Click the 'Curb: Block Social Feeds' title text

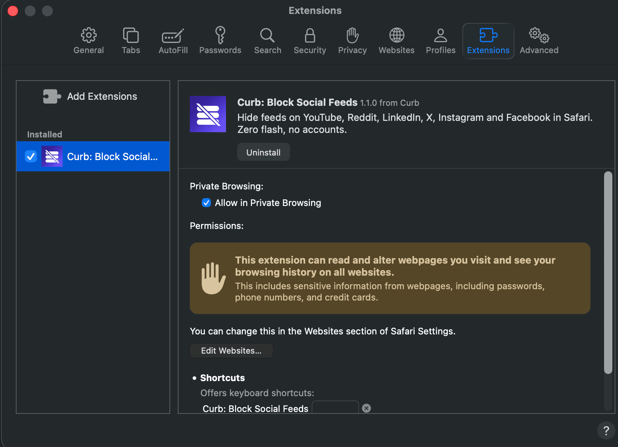[x=297, y=102]
